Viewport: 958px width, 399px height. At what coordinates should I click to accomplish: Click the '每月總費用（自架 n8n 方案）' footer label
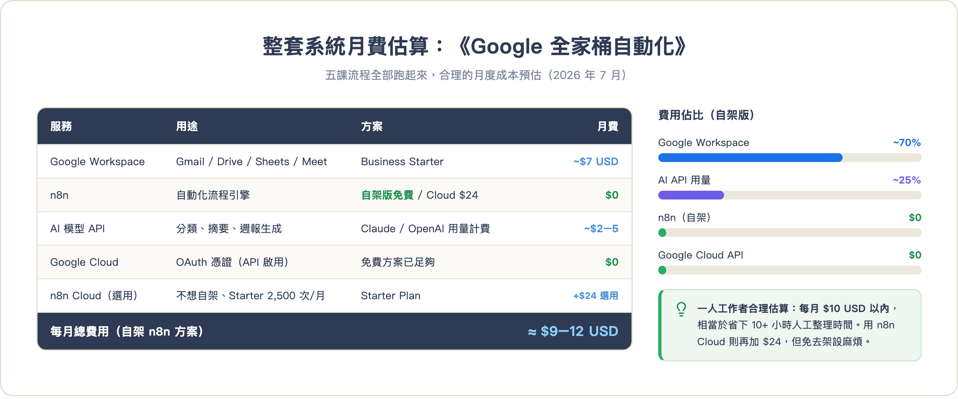pyautogui.click(x=127, y=332)
